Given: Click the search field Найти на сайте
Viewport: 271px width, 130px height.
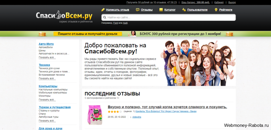Looking at the screenshot, I should coord(169,18).
